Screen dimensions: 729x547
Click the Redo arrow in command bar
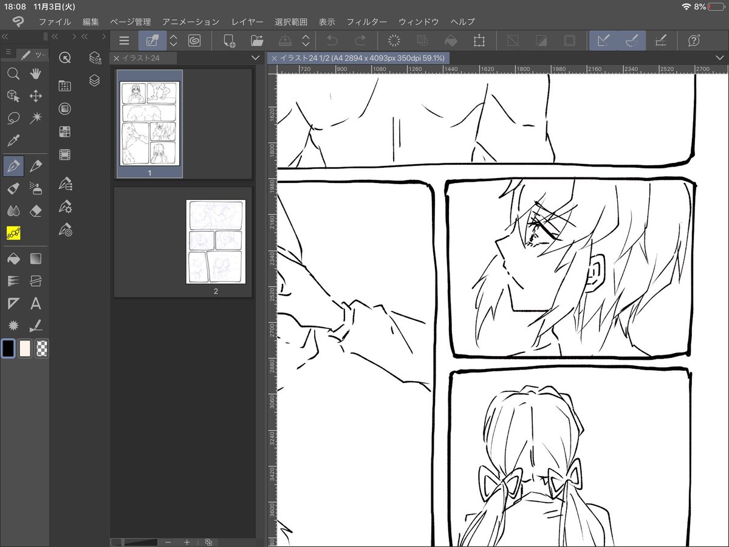[x=360, y=41]
